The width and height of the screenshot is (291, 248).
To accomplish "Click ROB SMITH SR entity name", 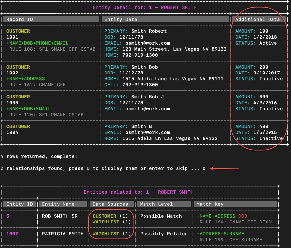I will [60, 216].
